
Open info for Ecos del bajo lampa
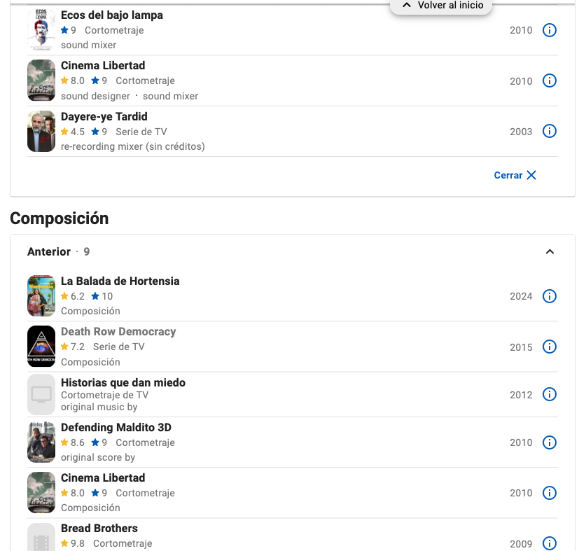(550, 30)
